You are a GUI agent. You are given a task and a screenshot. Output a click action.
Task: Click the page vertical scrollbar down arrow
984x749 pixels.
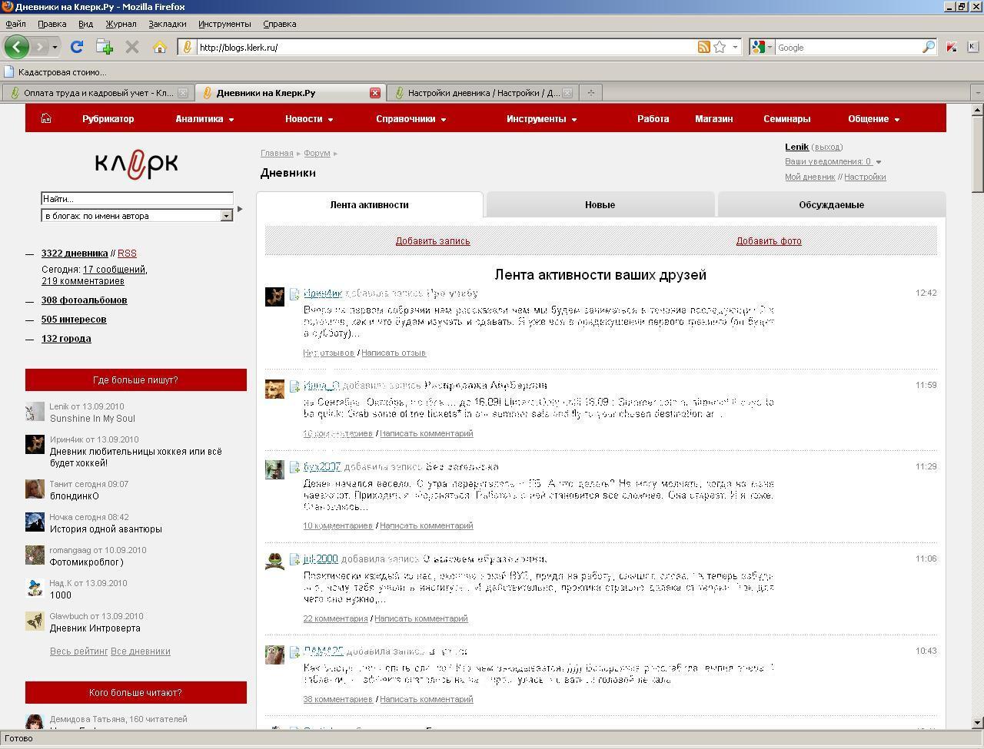coord(978,722)
